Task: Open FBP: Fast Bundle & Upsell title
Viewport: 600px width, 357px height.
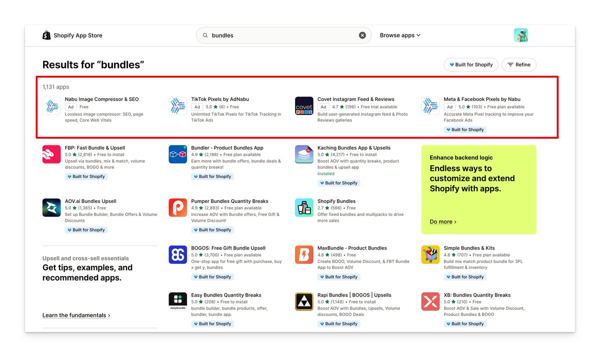Action: coord(95,148)
